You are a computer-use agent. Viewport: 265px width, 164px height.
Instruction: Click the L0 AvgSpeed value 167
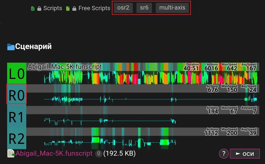click(251, 68)
